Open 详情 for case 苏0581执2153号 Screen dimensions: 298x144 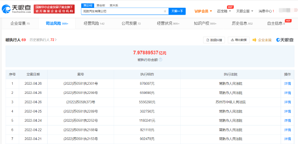(288, 139)
